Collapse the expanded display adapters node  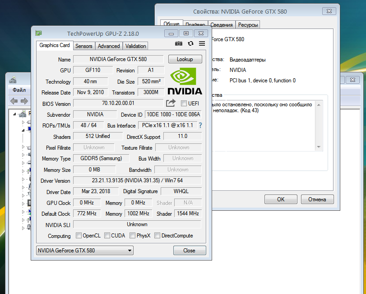pyautogui.click(x=23, y=130)
